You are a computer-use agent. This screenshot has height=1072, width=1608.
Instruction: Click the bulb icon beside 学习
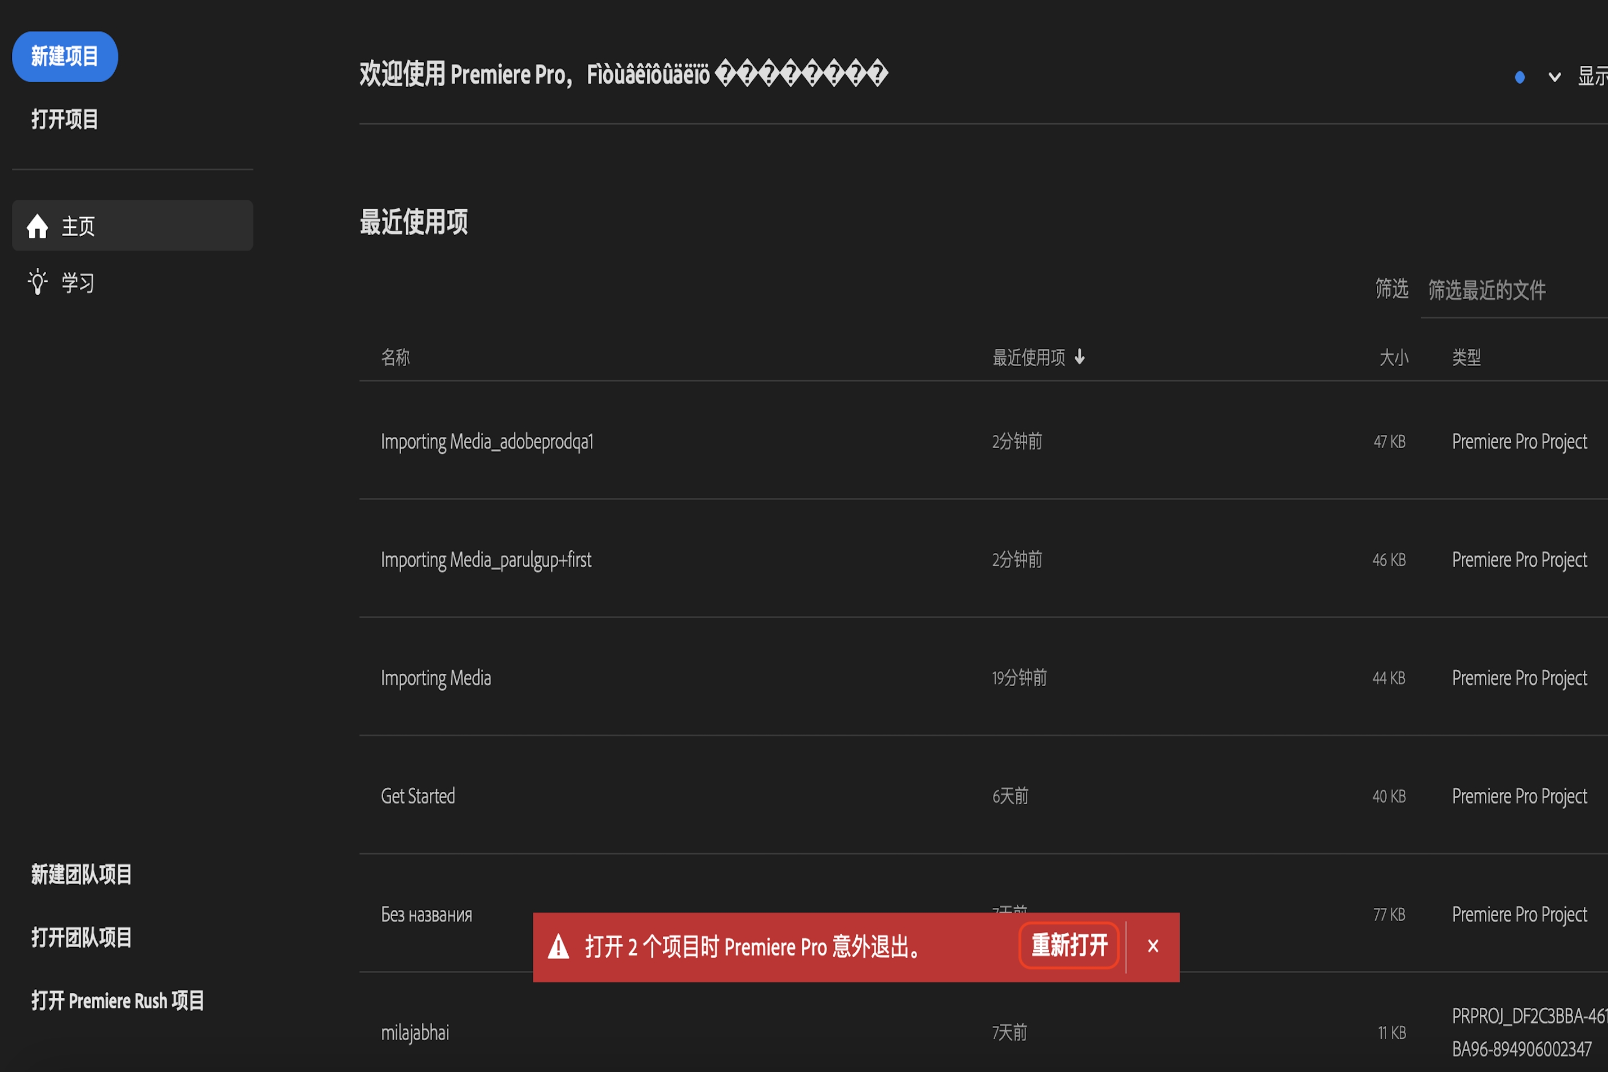coord(38,282)
